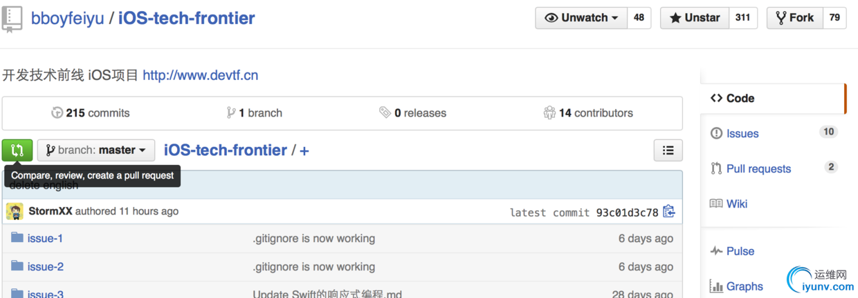Open the Code tab in sidebar

click(740, 99)
